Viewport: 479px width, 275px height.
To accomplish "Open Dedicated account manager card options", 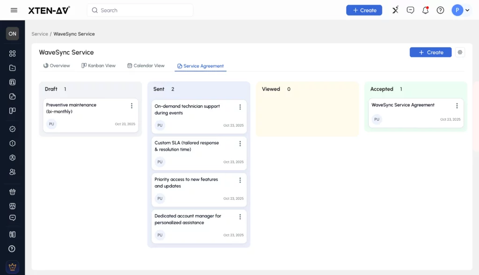I will (240, 217).
